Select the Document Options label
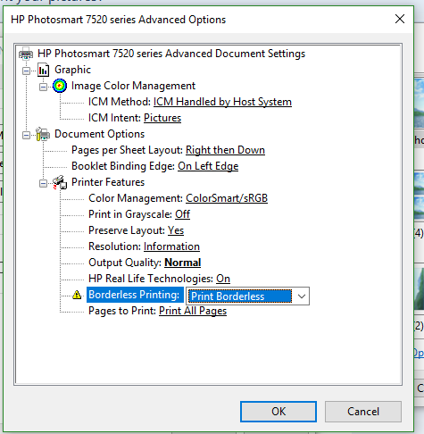 pyautogui.click(x=99, y=134)
